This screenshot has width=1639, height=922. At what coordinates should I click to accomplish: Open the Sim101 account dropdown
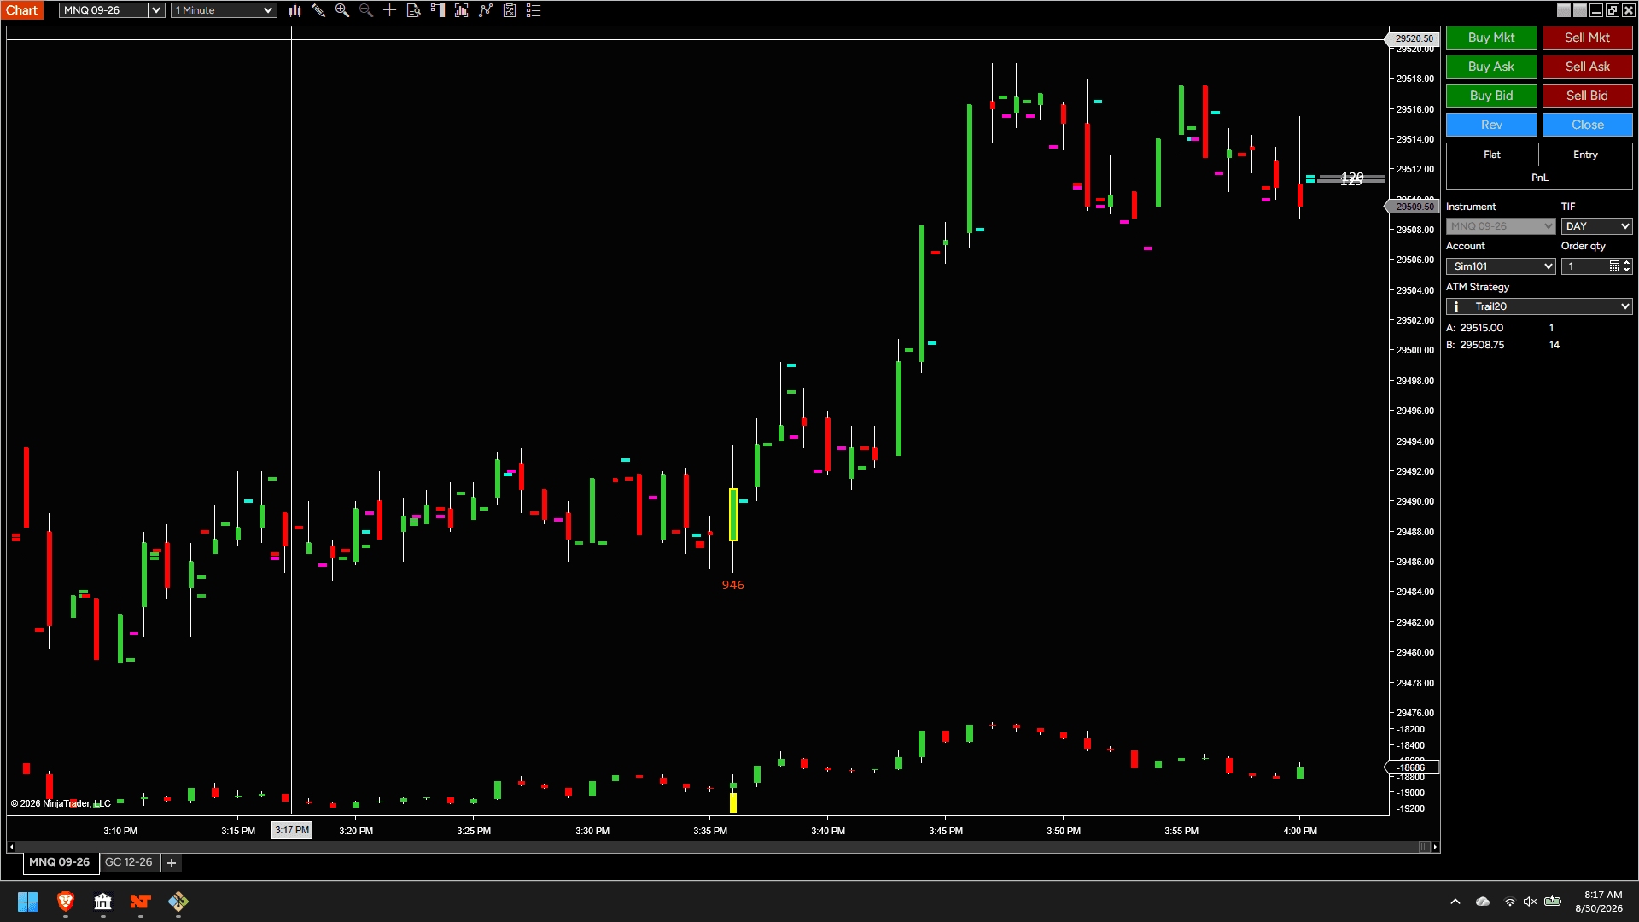pyautogui.click(x=1500, y=266)
